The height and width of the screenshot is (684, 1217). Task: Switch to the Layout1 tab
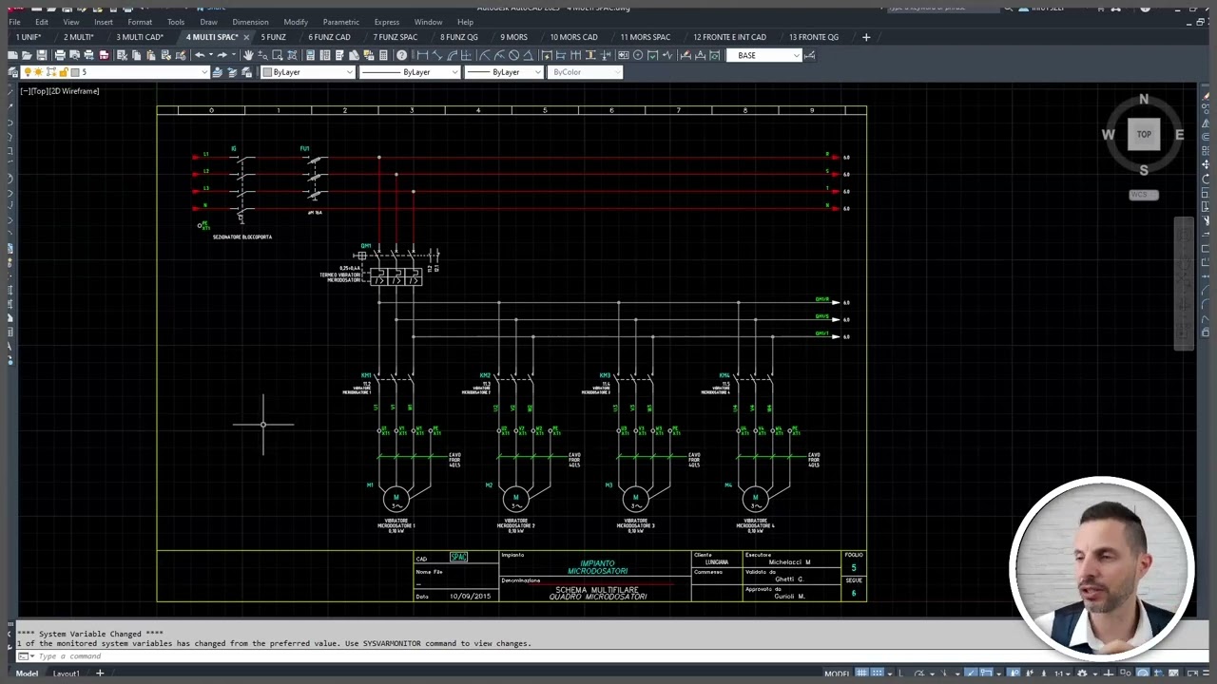tap(66, 674)
